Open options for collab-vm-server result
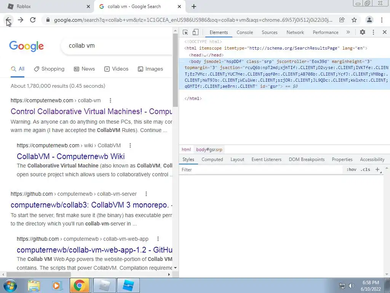The width and height of the screenshot is (390, 293). [x=146, y=194]
